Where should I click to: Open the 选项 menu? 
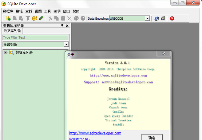coord(57,11)
